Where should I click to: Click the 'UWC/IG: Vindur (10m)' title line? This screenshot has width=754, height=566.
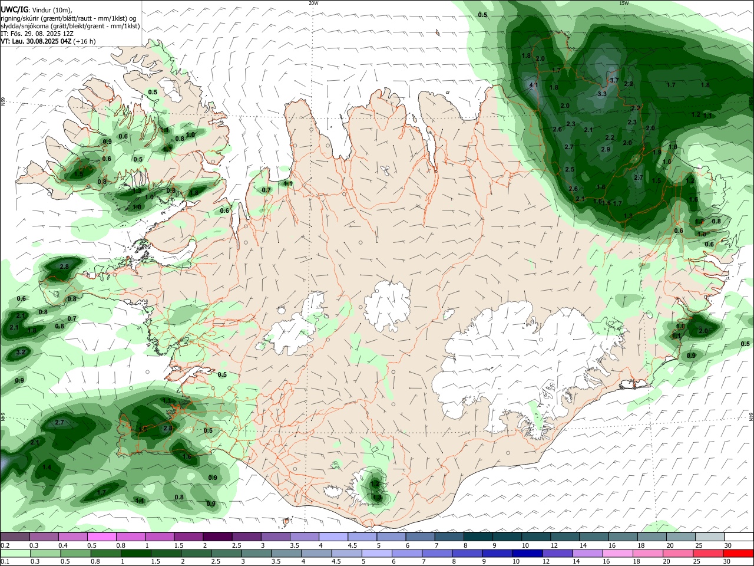(x=36, y=10)
